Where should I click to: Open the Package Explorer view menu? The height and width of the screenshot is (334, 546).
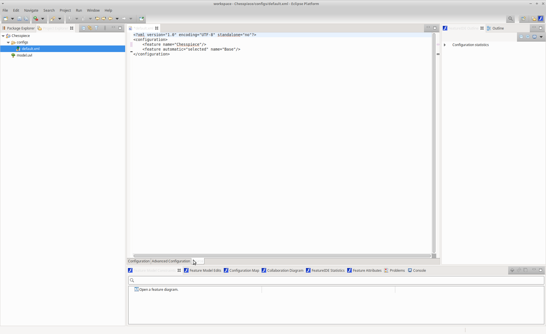(x=105, y=28)
